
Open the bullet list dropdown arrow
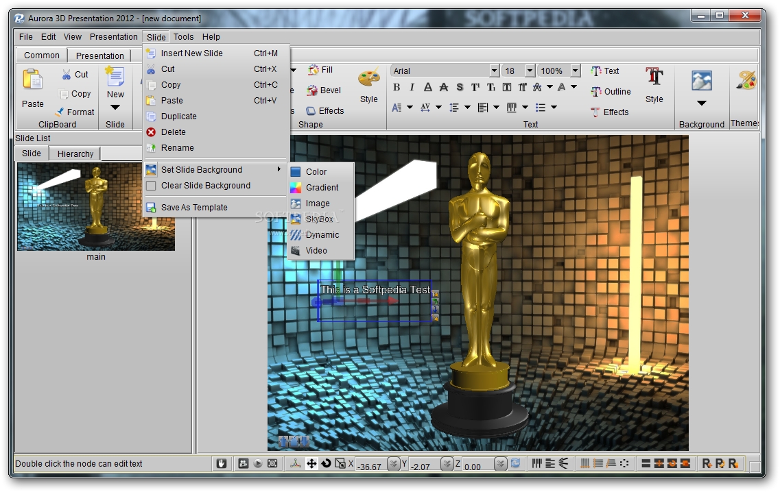point(554,108)
